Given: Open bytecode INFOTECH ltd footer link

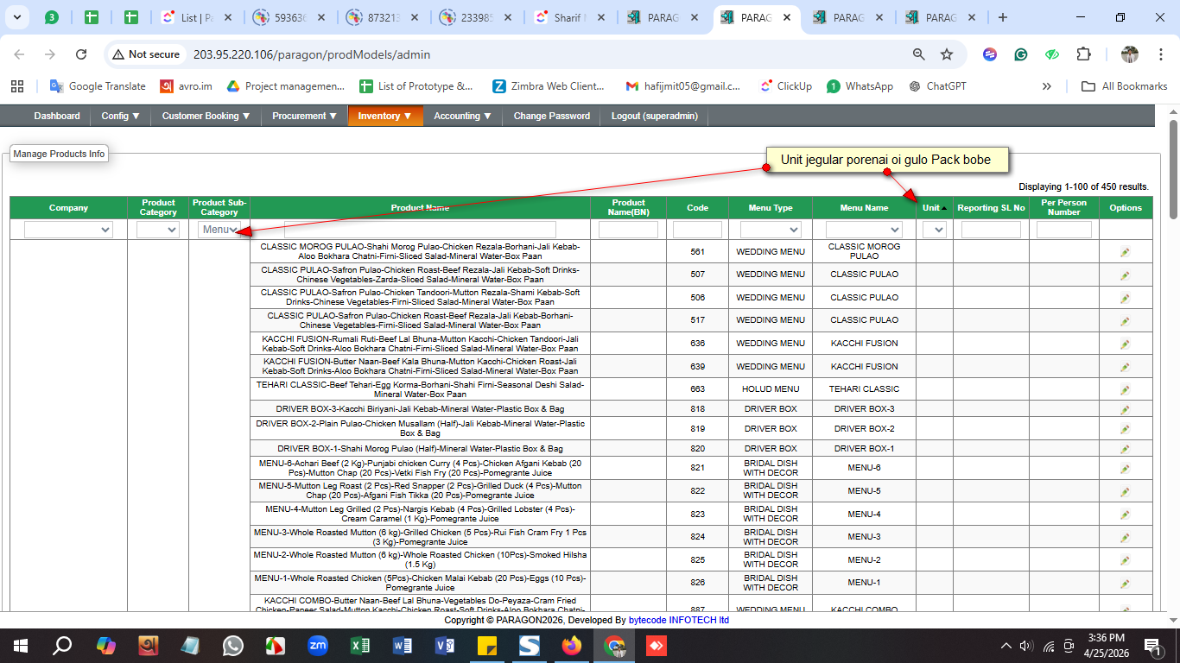Looking at the screenshot, I should point(678,620).
